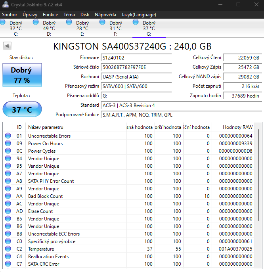Viewport: 264px width, 272px height.
Task: Click the Celkový Čtení value 22059 GB
Action: point(243,57)
